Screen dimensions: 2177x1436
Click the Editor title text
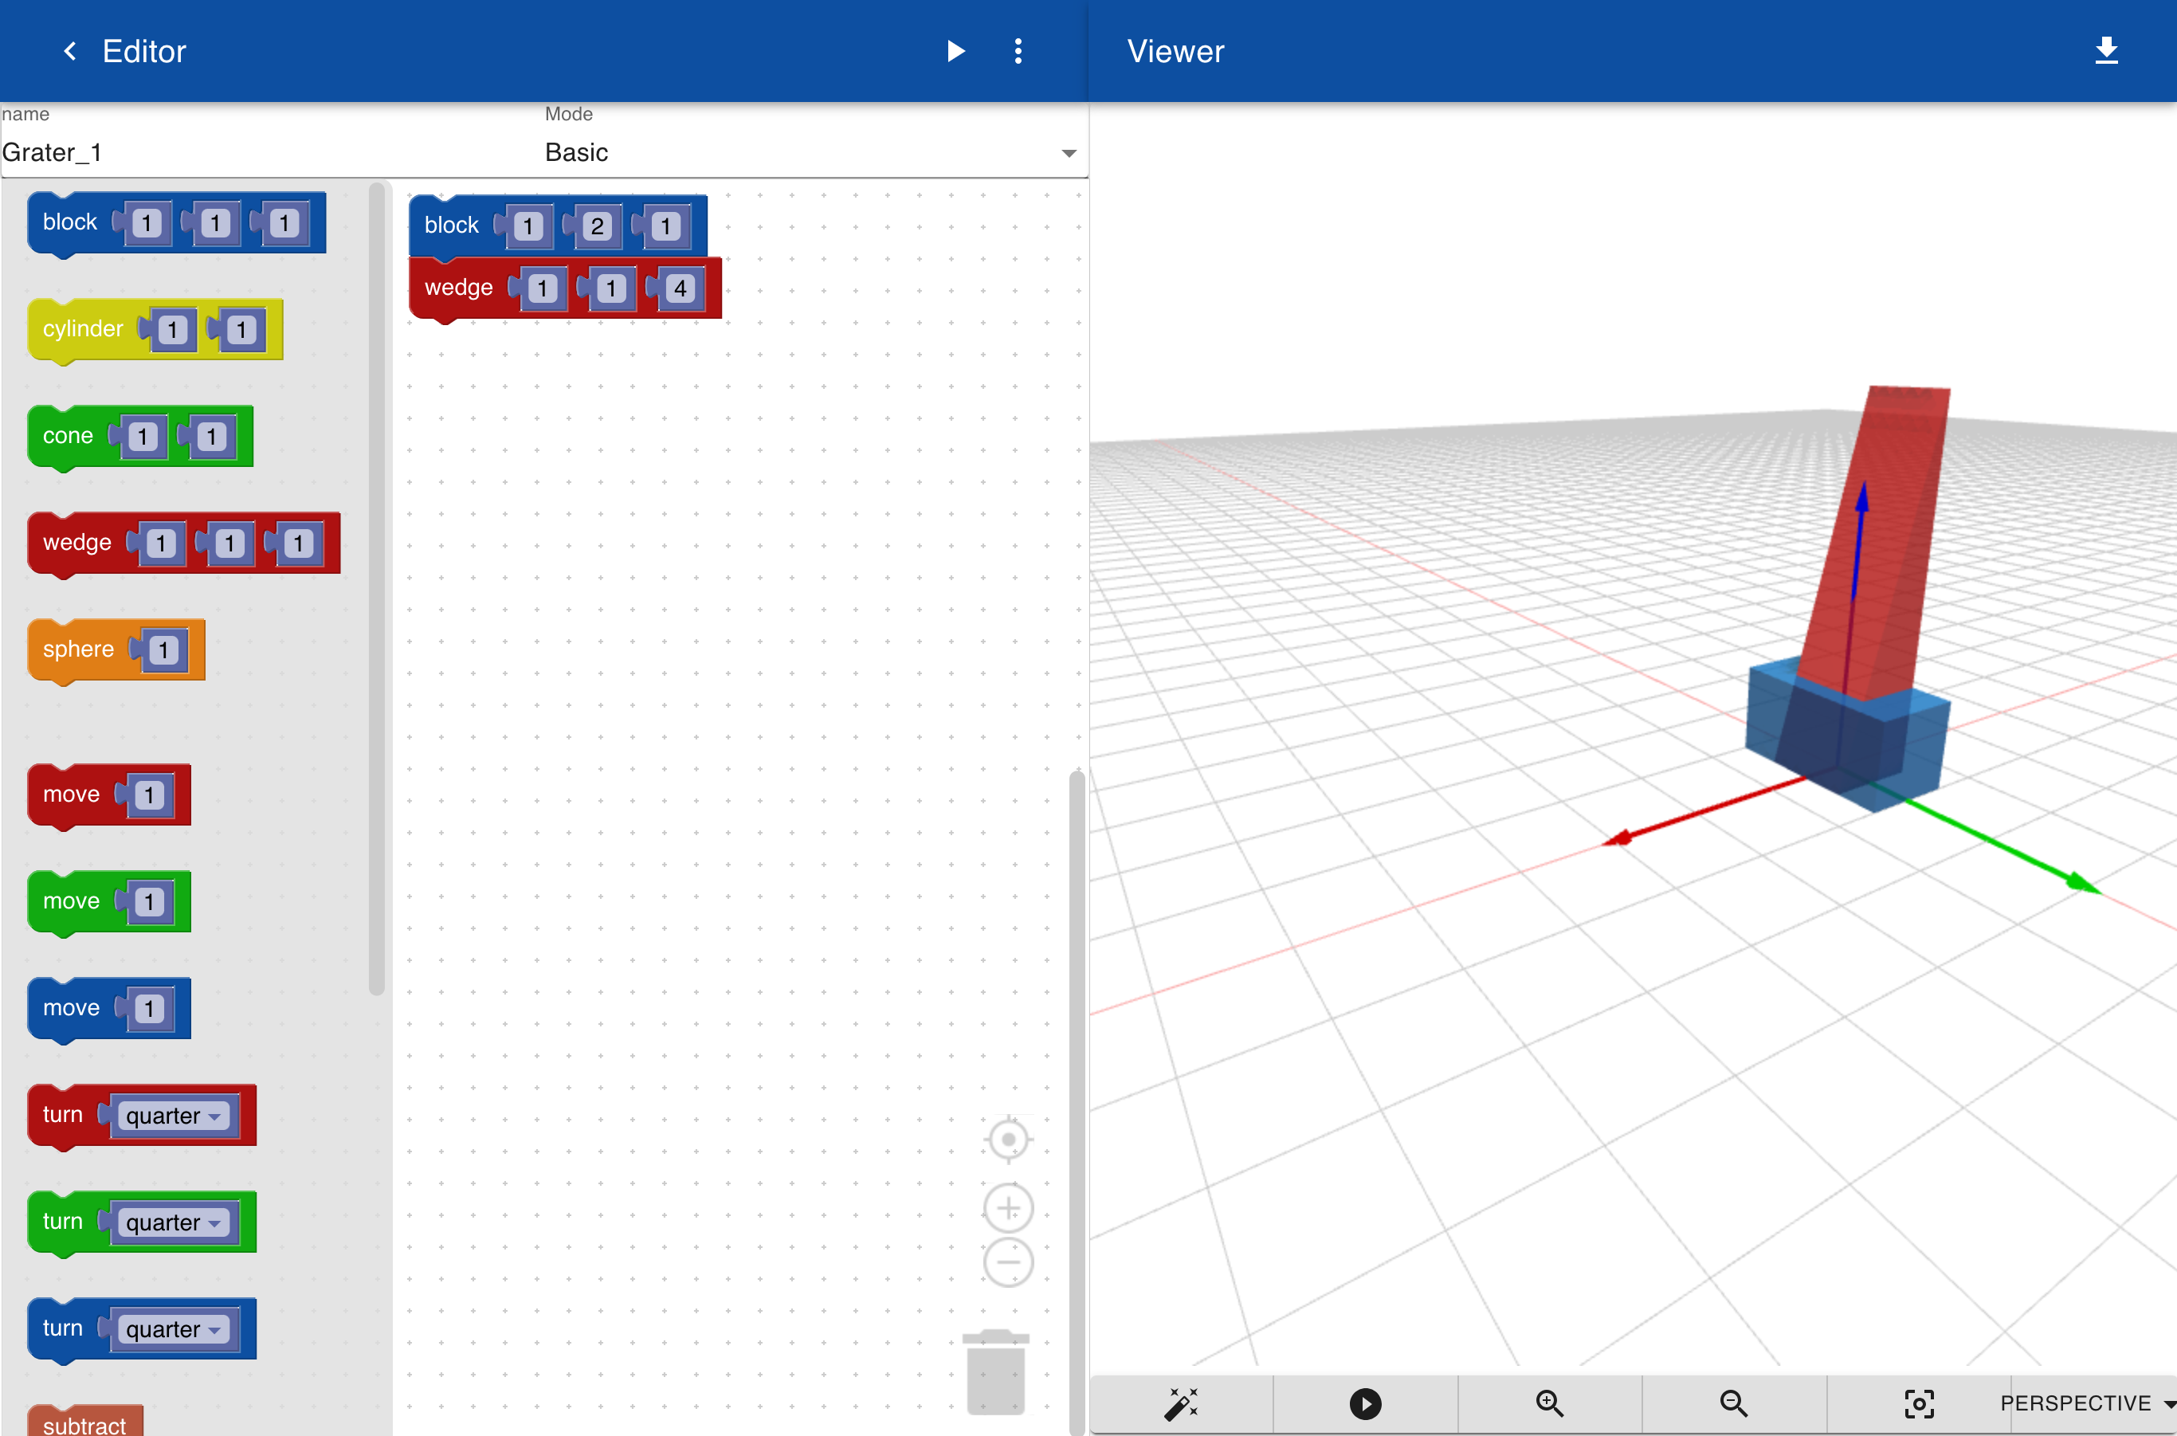point(143,51)
